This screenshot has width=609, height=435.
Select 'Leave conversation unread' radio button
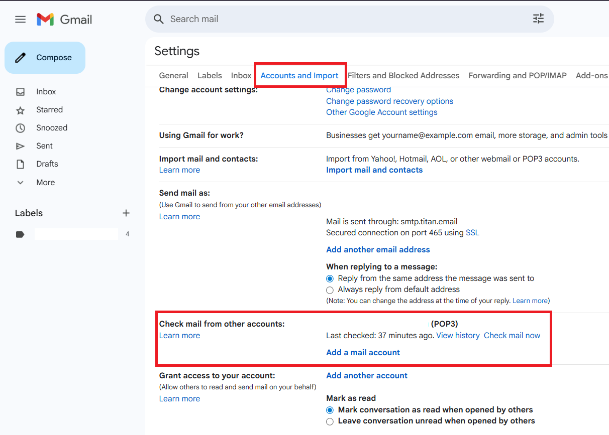(x=330, y=421)
